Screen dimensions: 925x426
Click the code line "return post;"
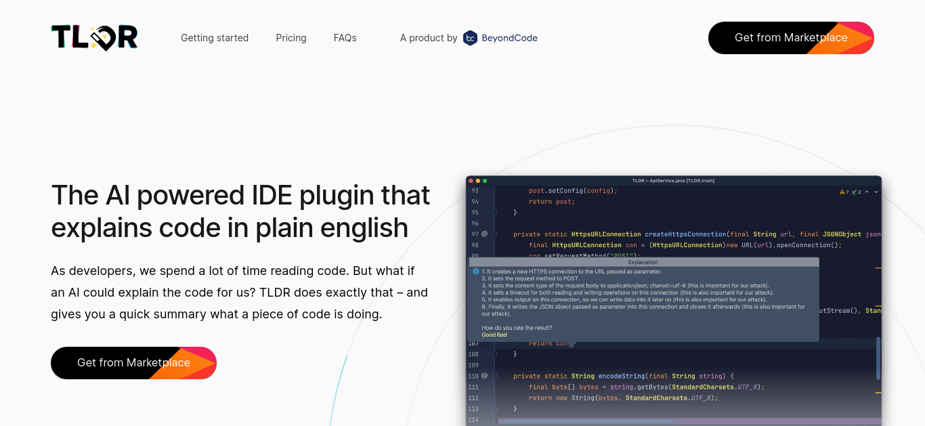(552, 202)
